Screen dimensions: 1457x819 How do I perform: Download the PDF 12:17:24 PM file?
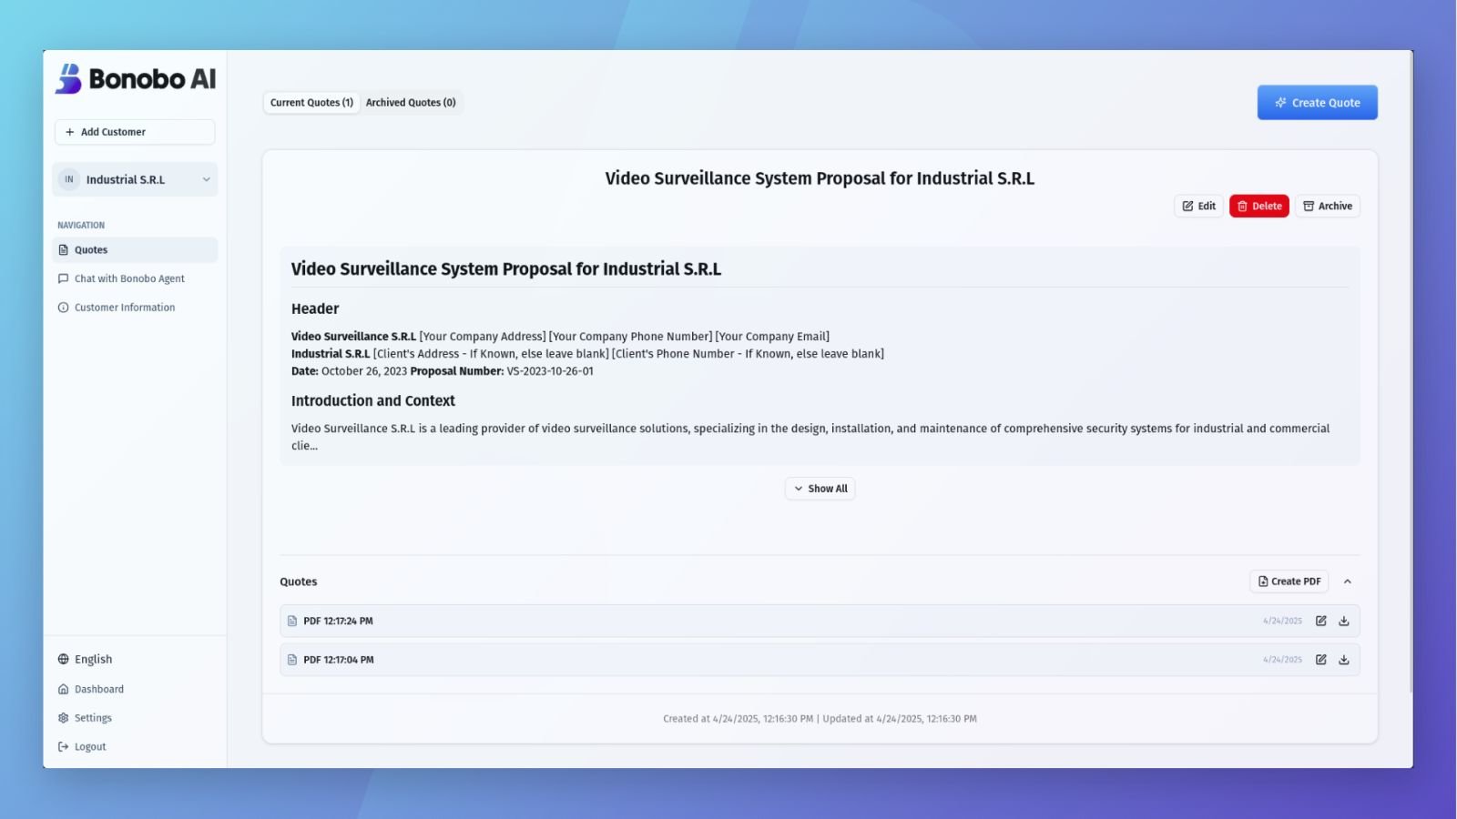coord(1343,621)
